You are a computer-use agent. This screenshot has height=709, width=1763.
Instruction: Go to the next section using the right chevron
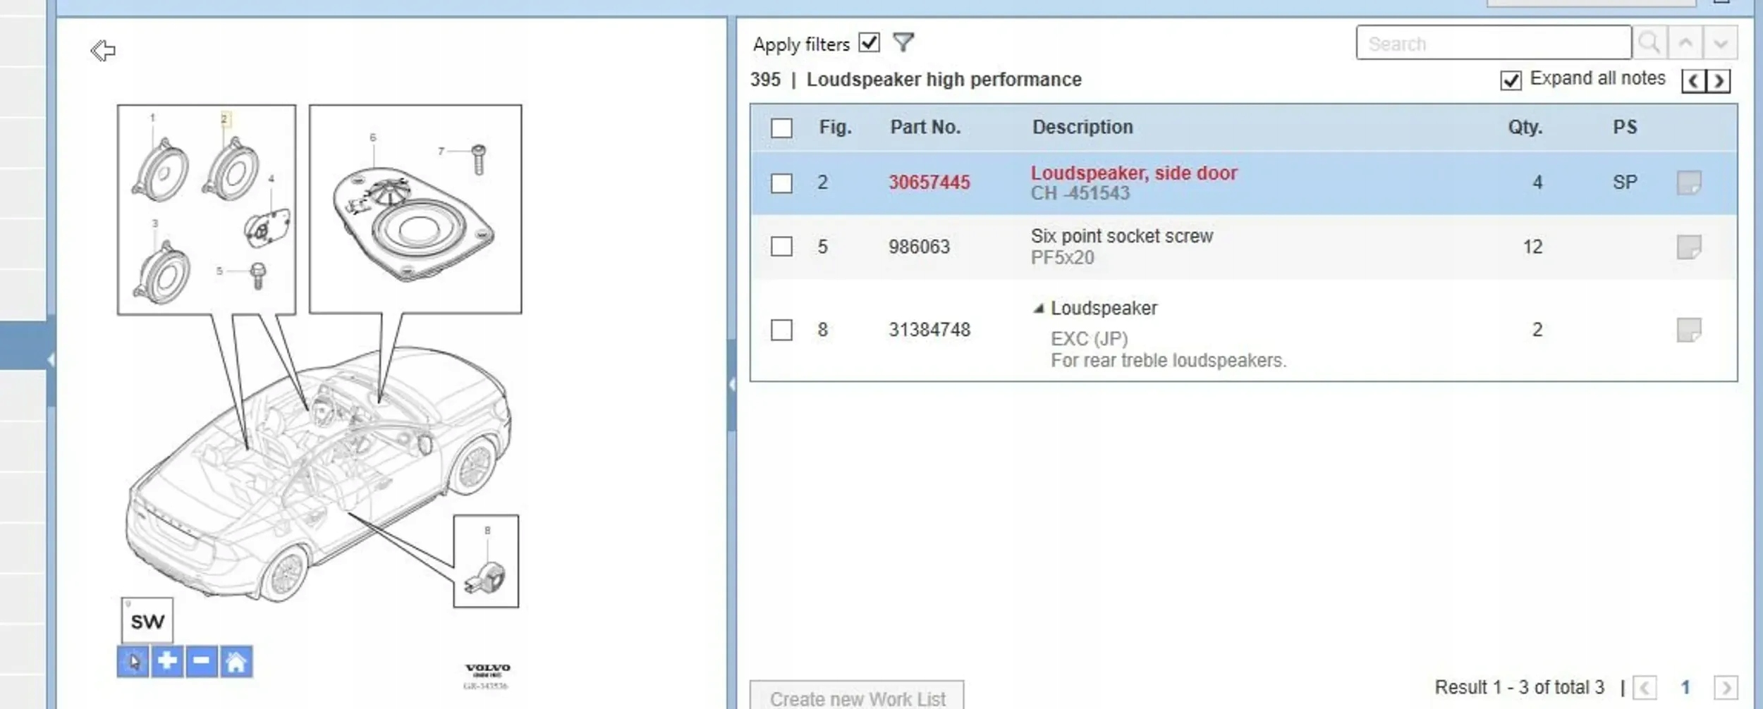(x=1719, y=81)
